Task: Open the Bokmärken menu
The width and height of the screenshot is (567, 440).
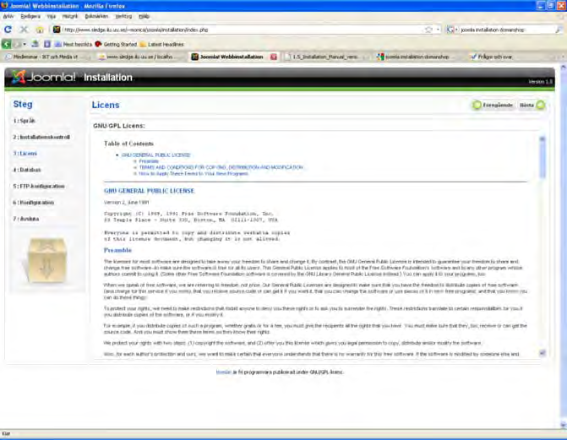Action: (96, 16)
